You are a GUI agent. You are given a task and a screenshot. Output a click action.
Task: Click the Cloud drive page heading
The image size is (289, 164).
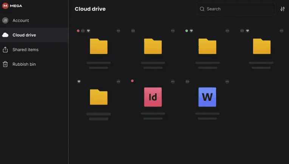pyautogui.click(x=90, y=9)
